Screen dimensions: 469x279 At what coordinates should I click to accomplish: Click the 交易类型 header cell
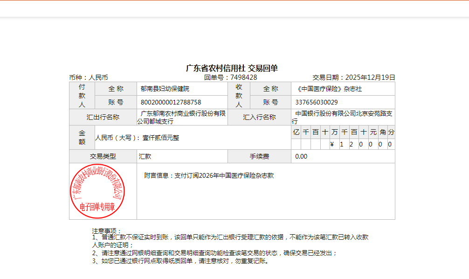click(x=103, y=157)
